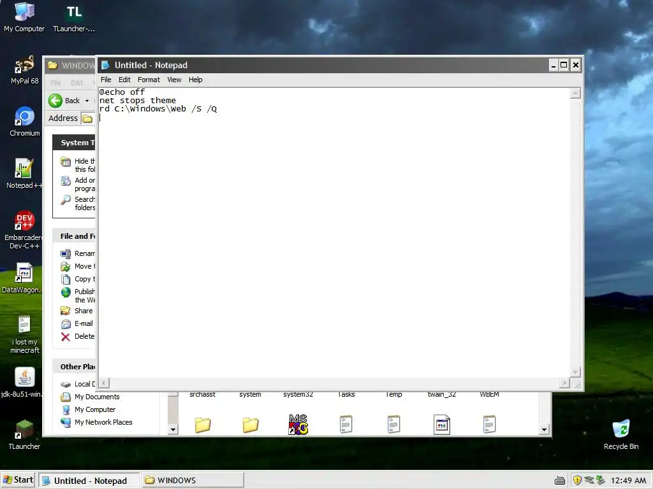Open Notepad's Edit menu
The width and height of the screenshot is (653, 489).
tap(124, 80)
